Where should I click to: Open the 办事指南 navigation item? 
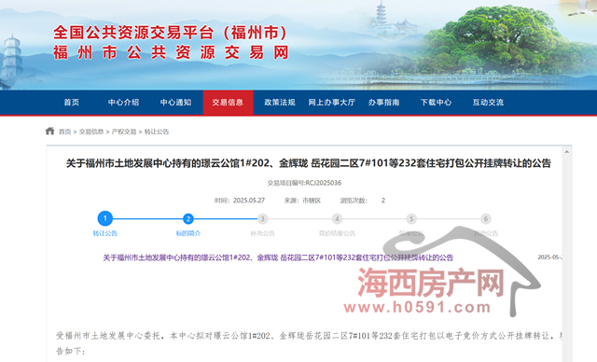coord(383,102)
